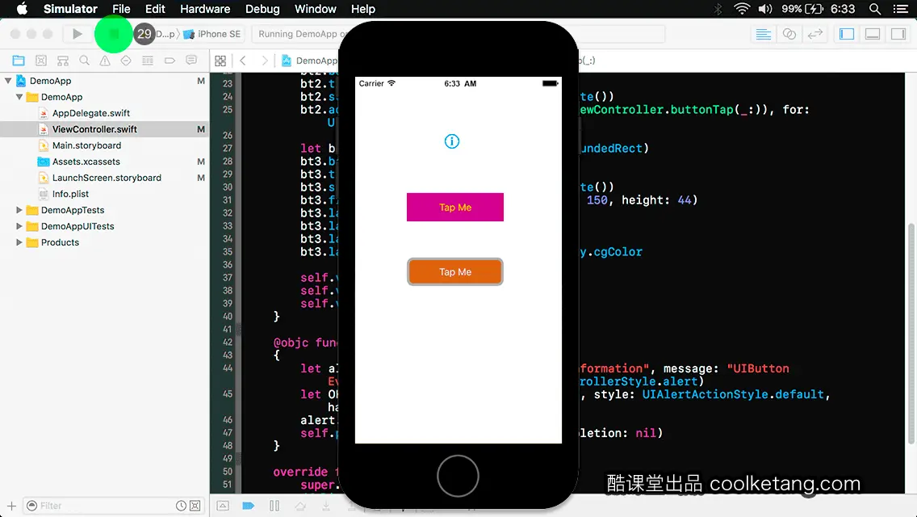The width and height of the screenshot is (917, 517).
Task: Open the Test navigator diamond icon
Action: (x=126, y=61)
